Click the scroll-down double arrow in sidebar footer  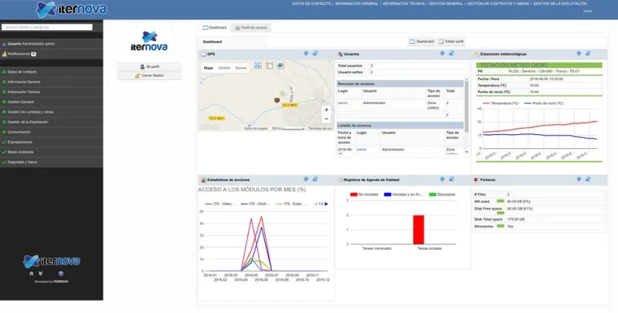point(40,273)
